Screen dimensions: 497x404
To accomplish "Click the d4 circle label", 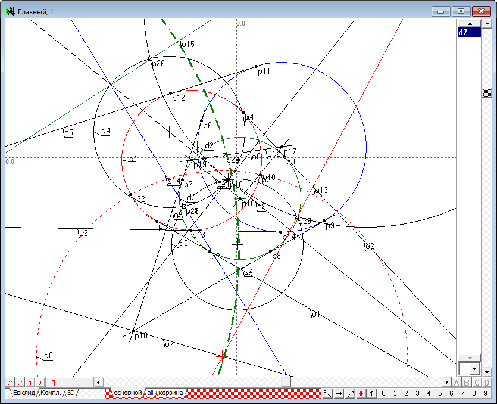I will [105, 130].
